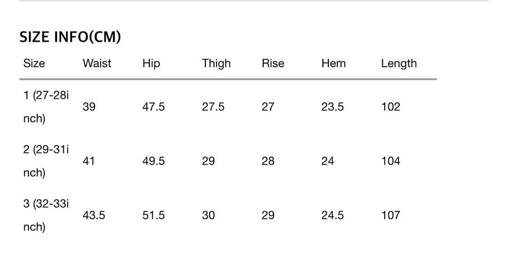Screen dimensions: 508x263
Task: Select the size 2 (29-31inch) row label
Action: 46,161
